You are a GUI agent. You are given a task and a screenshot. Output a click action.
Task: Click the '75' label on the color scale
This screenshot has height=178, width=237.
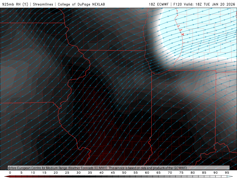pyautogui.click(x=181, y=173)
